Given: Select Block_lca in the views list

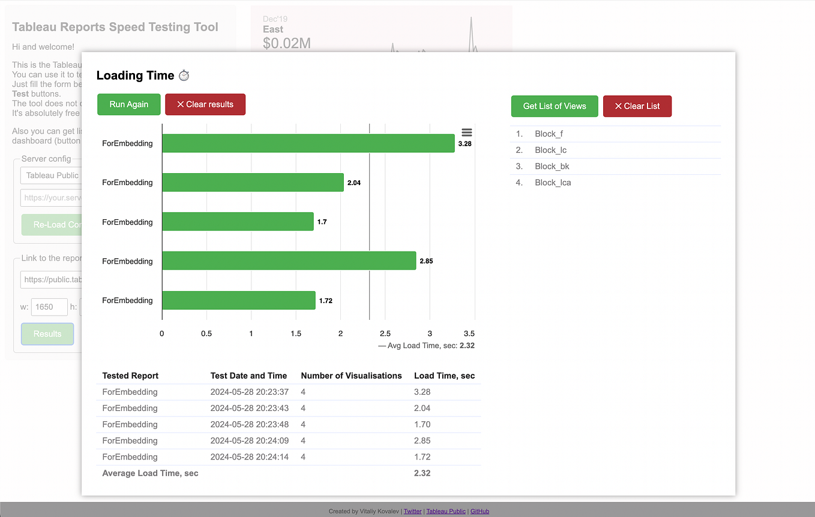Looking at the screenshot, I should tap(552, 182).
